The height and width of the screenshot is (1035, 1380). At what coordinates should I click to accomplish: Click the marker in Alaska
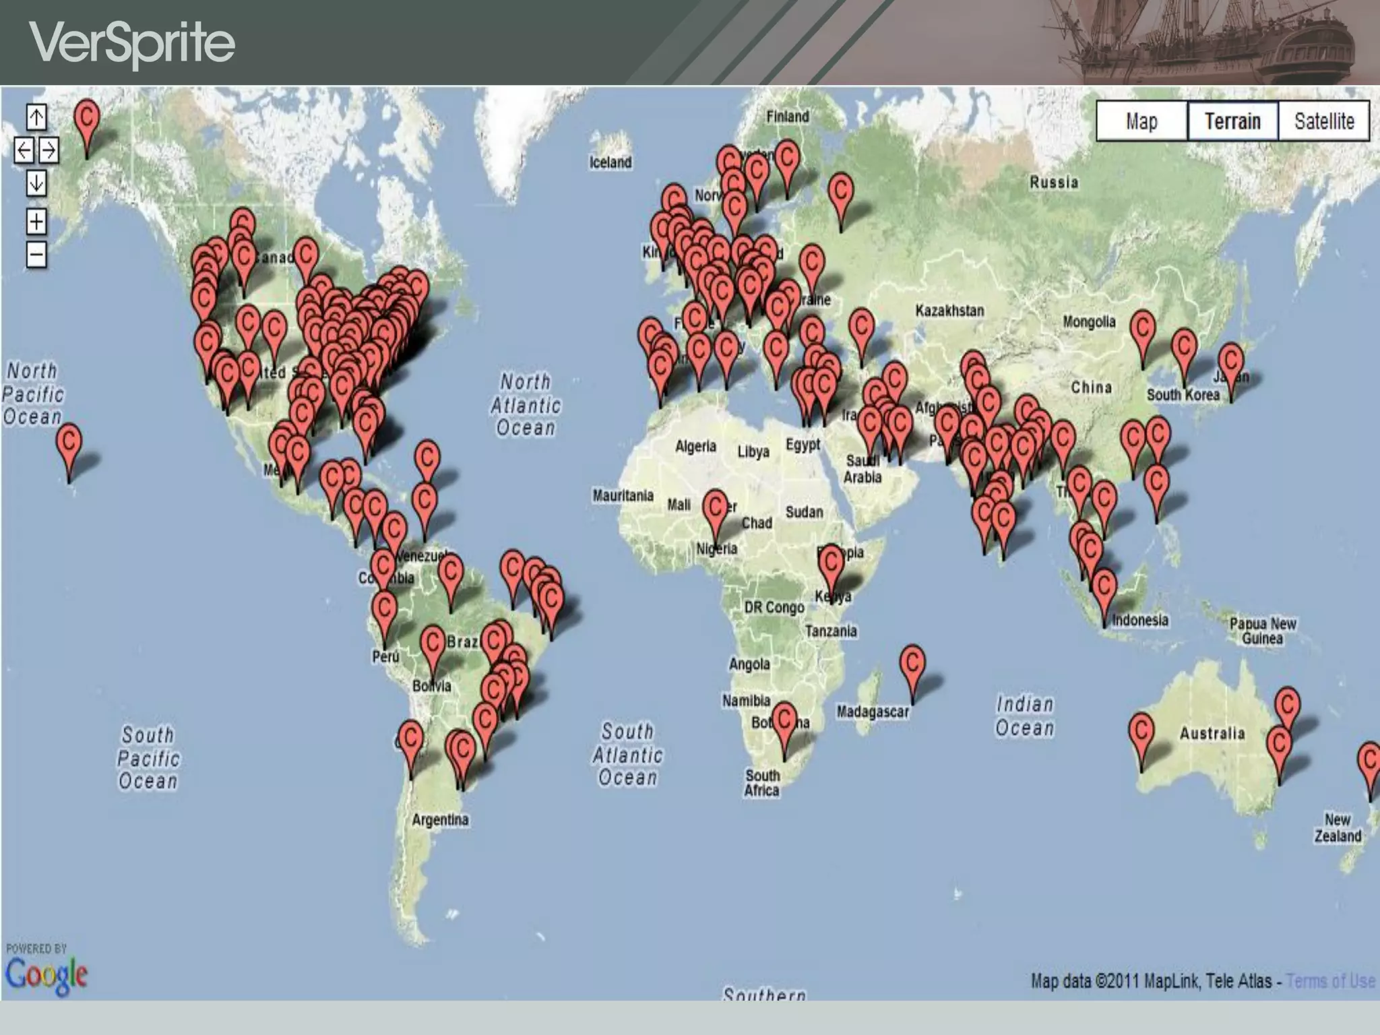click(87, 119)
